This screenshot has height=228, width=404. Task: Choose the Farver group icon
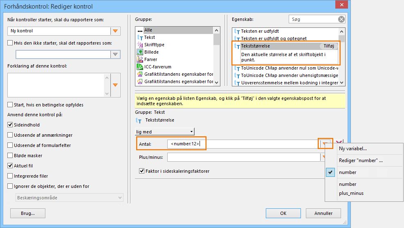140,59
